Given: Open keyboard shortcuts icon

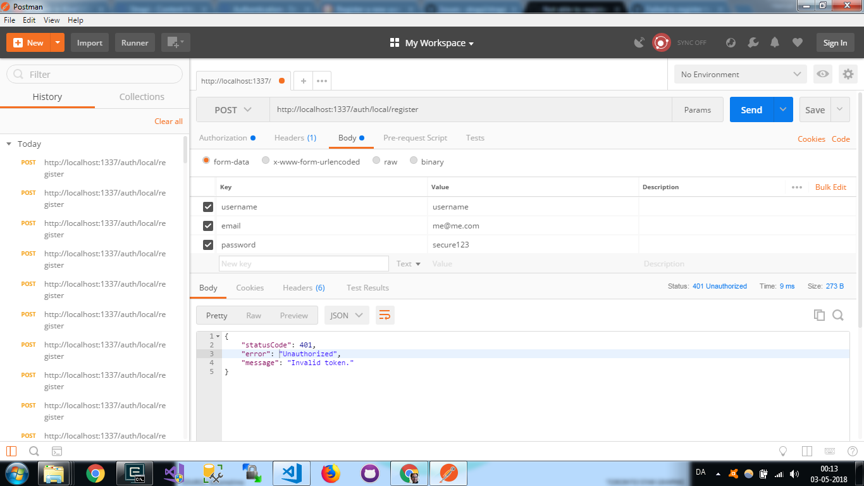Looking at the screenshot, I should (x=830, y=451).
